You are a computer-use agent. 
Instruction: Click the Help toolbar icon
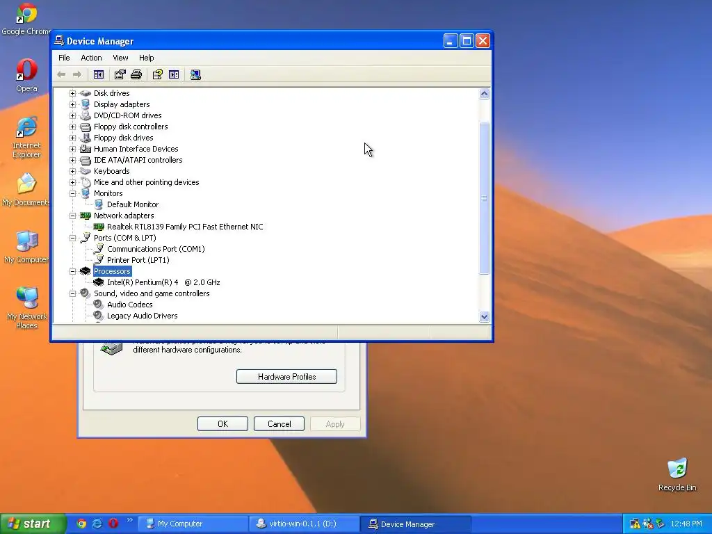point(158,74)
